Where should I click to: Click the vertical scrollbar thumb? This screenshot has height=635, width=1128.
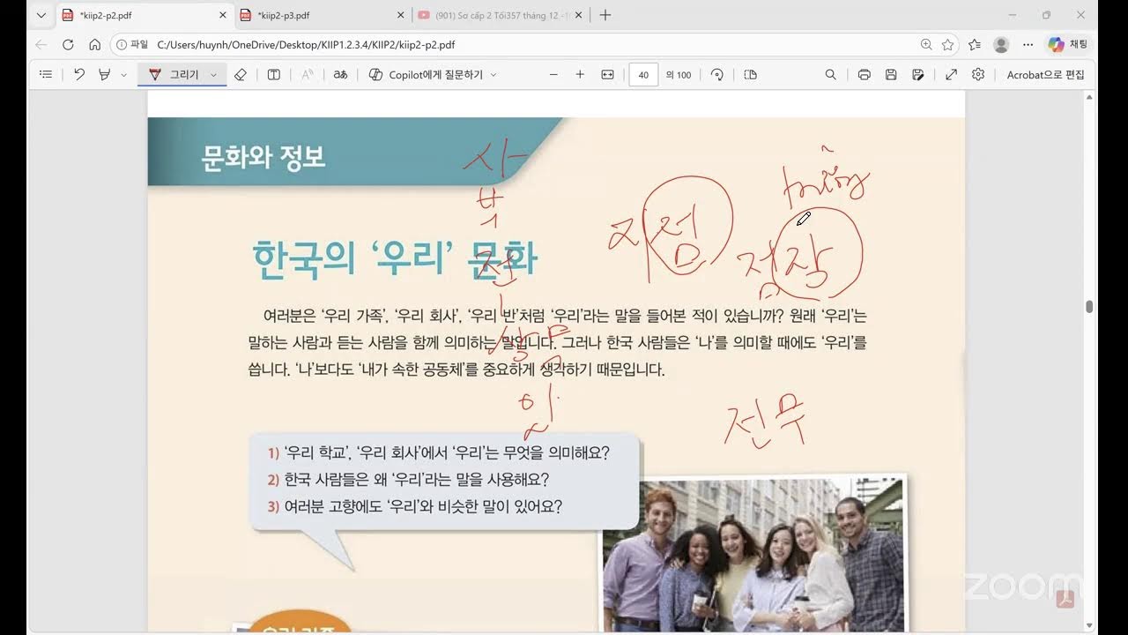1089,307
